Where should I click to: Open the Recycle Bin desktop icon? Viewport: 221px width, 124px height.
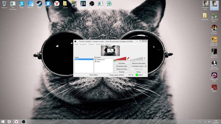[4, 4]
